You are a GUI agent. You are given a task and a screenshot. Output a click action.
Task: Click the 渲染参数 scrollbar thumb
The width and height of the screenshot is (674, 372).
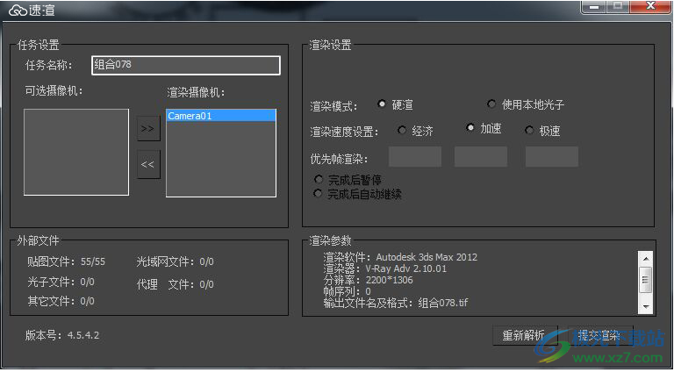click(x=646, y=280)
